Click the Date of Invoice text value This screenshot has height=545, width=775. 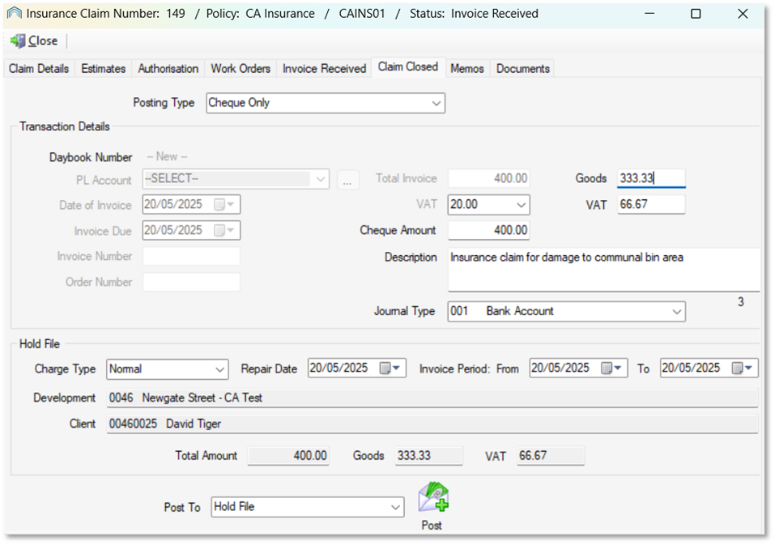(x=173, y=205)
